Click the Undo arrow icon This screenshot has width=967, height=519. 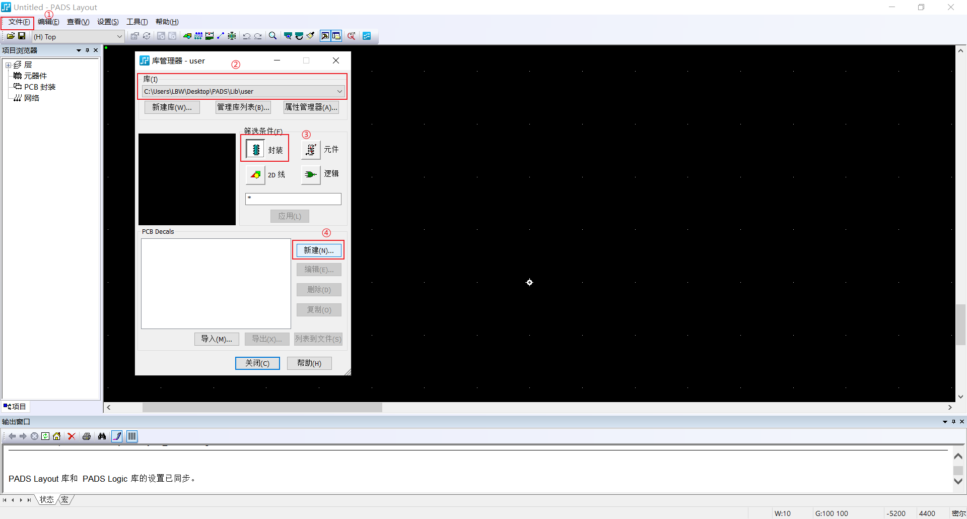pos(247,36)
